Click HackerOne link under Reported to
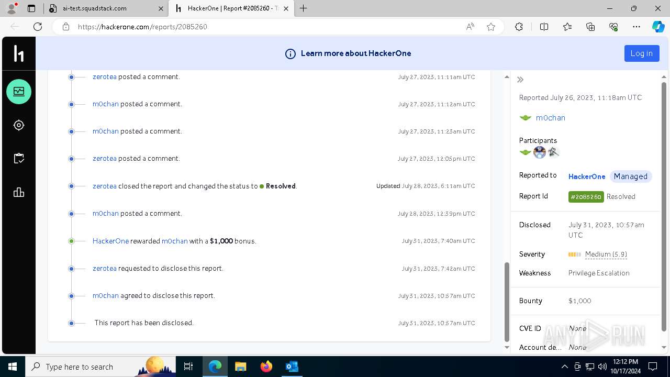The width and height of the screenshot is (670, 377). pos(587,176)
